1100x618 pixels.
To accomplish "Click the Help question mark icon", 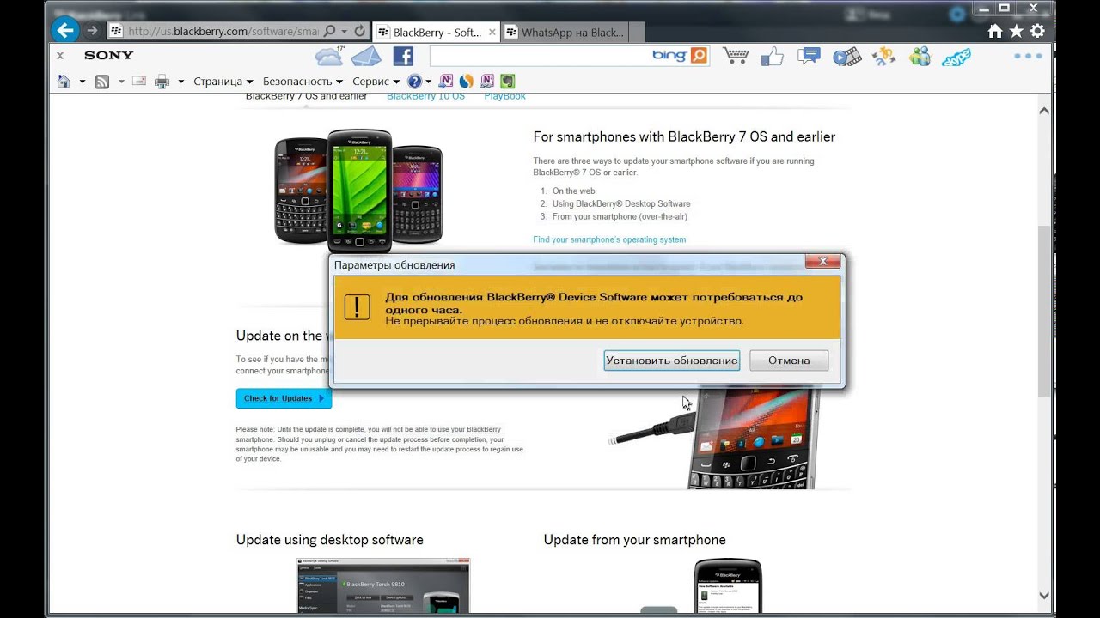I will [x=414, y=82].
